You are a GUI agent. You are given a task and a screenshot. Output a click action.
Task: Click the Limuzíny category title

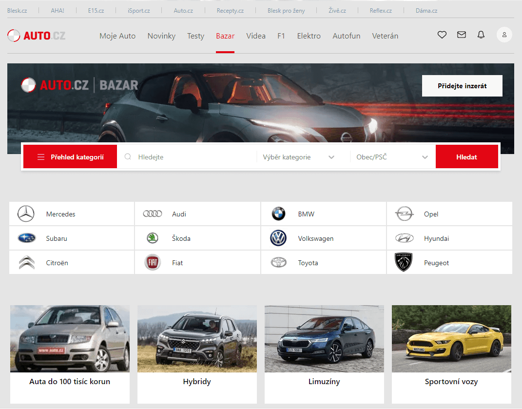tap(324, 382)
